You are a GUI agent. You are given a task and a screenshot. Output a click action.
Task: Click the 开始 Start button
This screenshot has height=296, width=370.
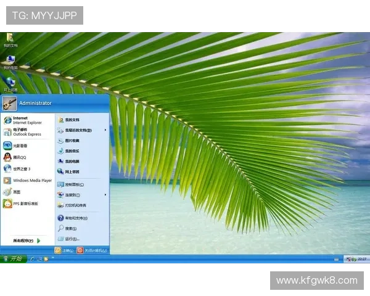(x=13, y=259)
